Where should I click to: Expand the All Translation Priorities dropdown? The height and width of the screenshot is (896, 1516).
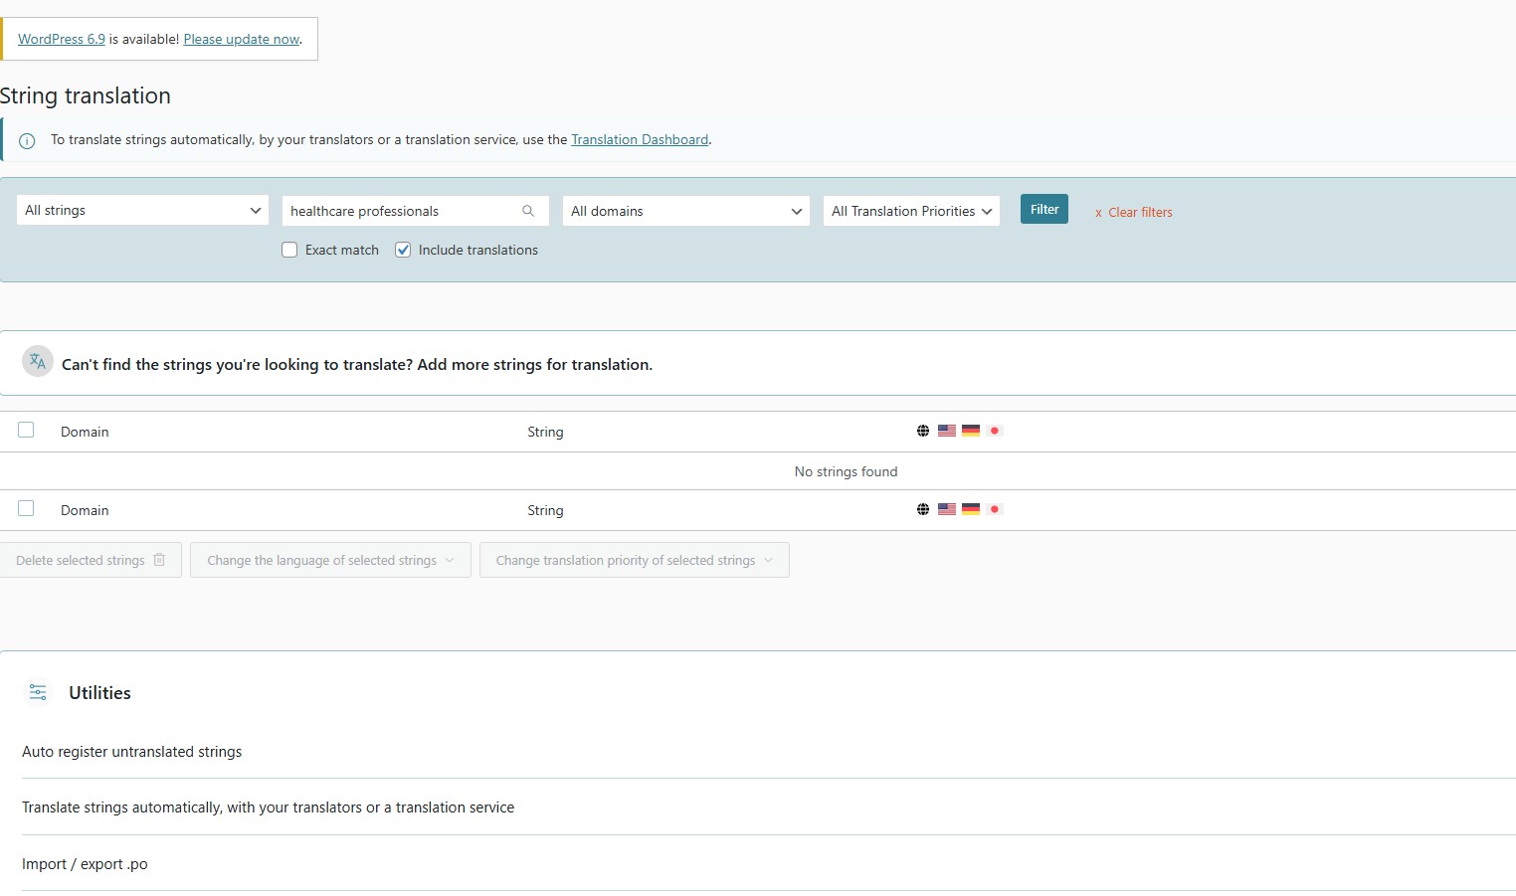(910, 211)
